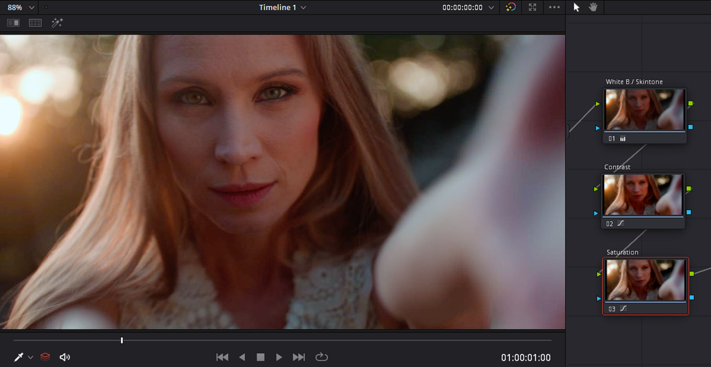Screen dimensions: 711x367
Task: Click the Saturation node label
Action: point(622,252)
